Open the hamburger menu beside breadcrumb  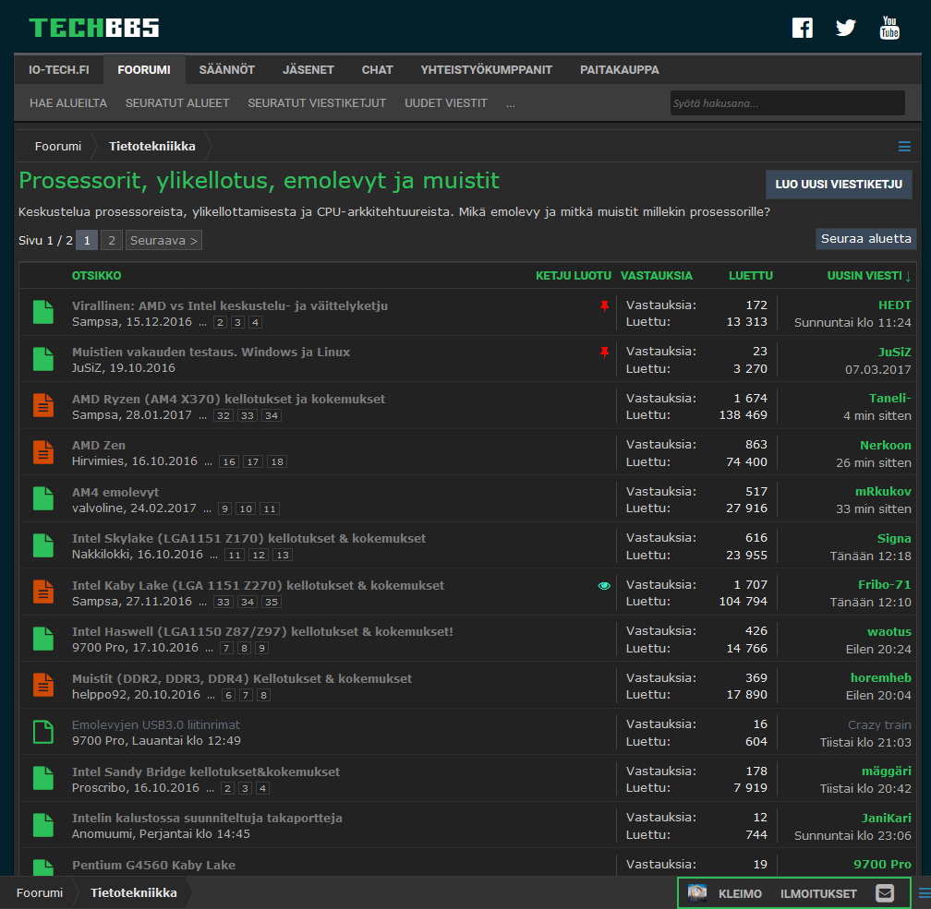[x=904, y=147]
